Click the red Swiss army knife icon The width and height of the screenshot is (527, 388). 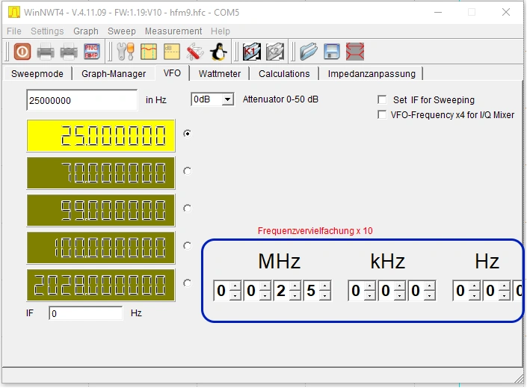195,52
